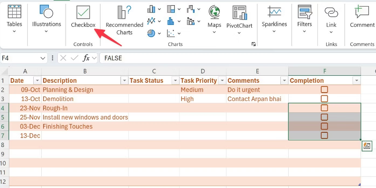The height and width of the screenshot is (188, 376).
Task: Open the Filters menu
Action: (305, 19)
